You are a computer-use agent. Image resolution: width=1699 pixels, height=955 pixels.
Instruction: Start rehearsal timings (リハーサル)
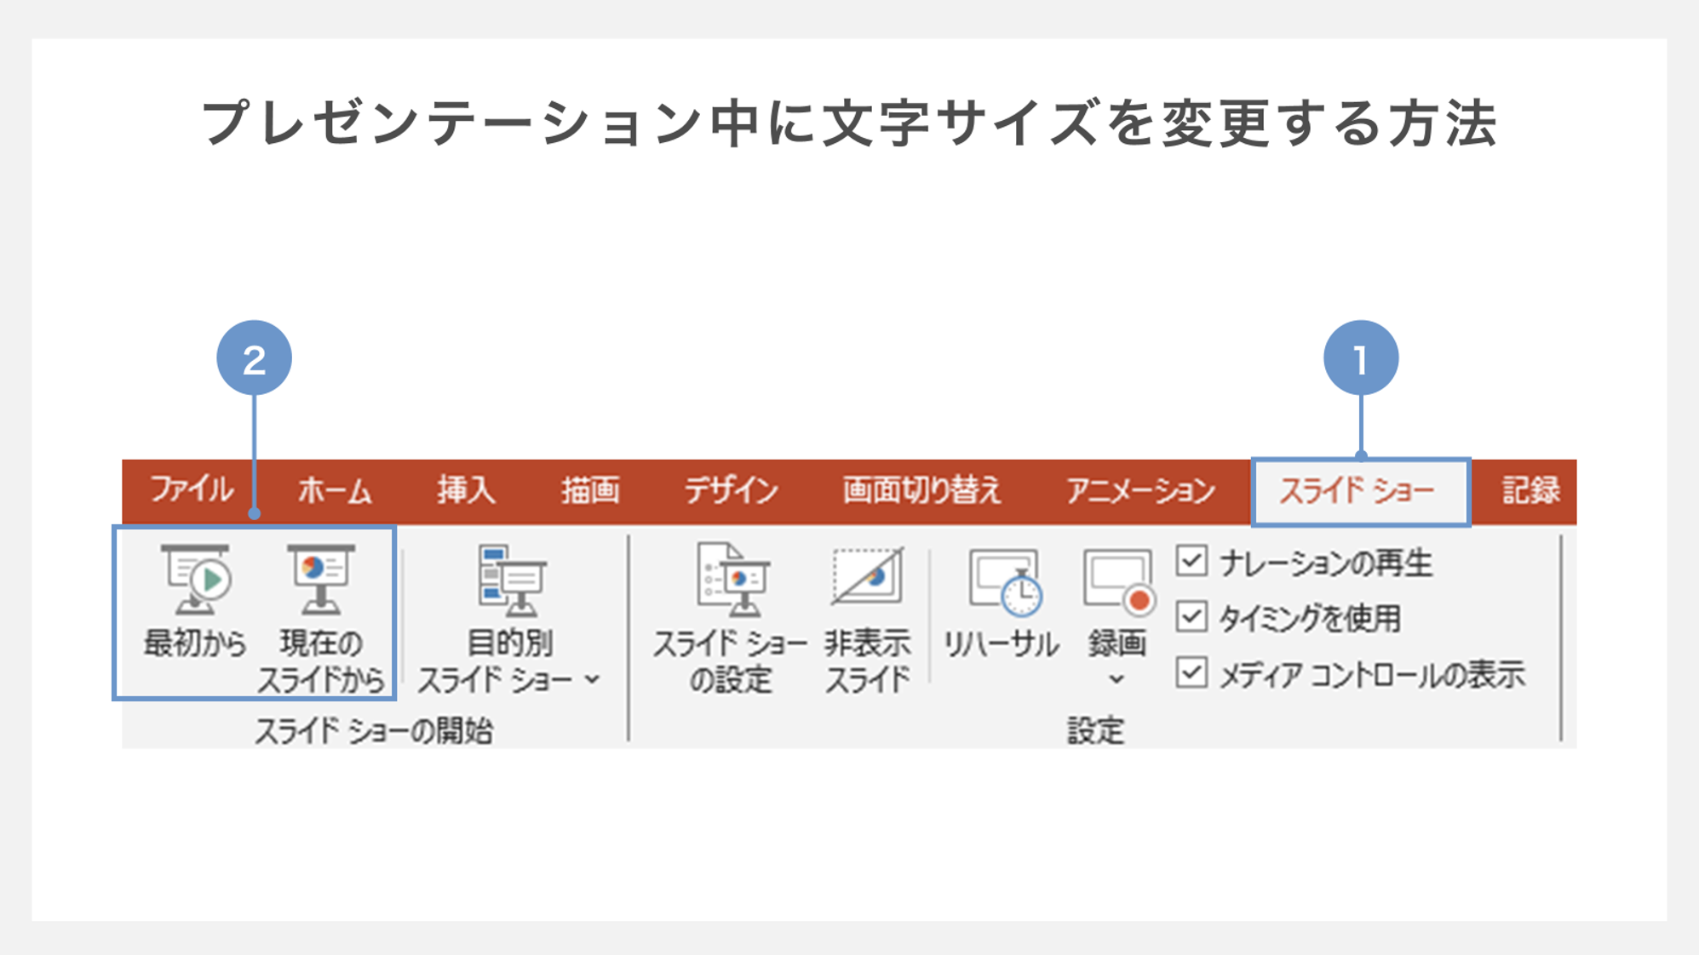[1002, 603]
